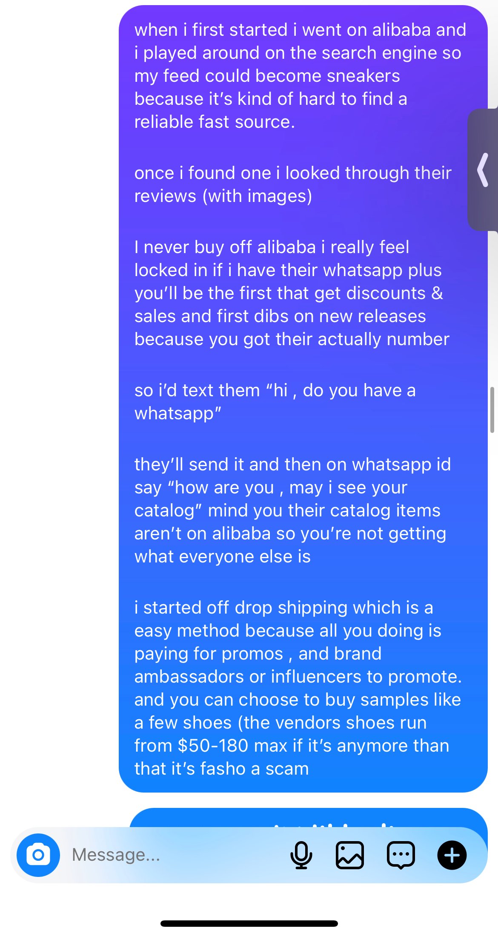Tap the "reliable fast source." line
Viewport: 498px width, 937px height.
tap(215, 122)
